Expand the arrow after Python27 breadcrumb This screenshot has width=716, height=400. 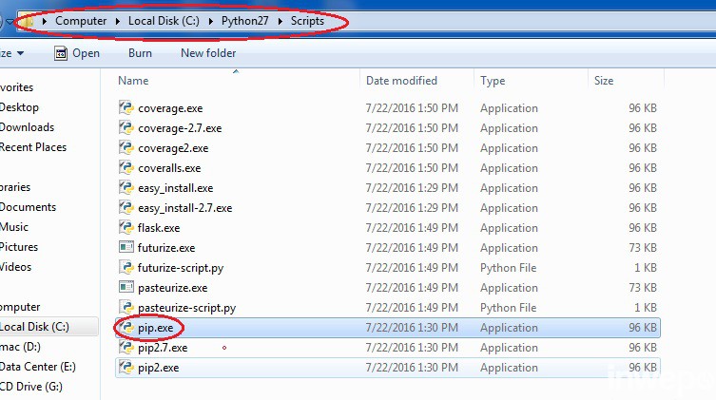click(281, 21)
